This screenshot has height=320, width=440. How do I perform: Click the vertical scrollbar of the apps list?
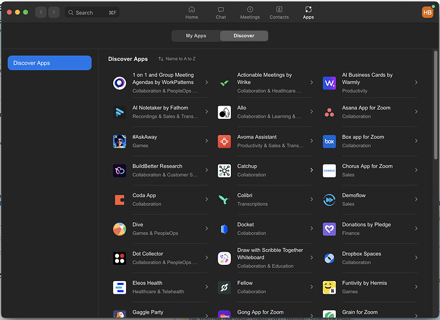click(436, 105)
